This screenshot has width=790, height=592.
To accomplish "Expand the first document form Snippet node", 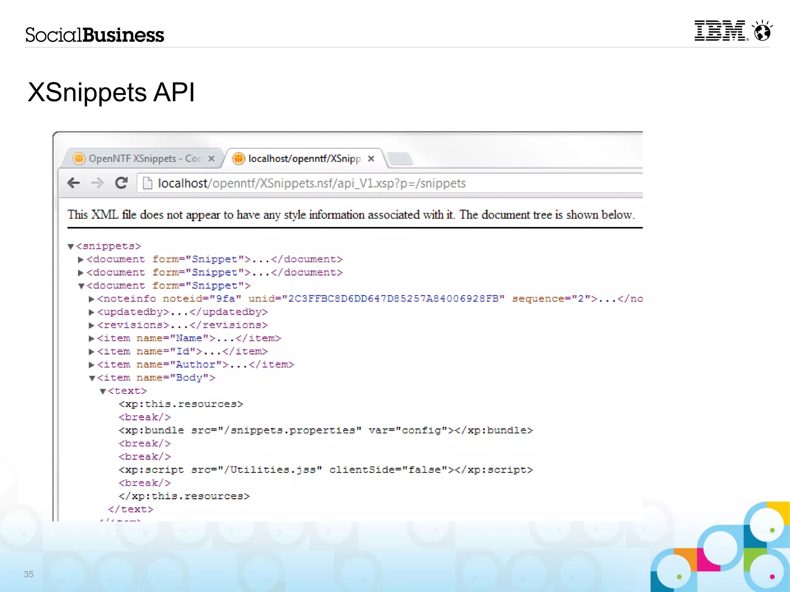I will (81, 260).
